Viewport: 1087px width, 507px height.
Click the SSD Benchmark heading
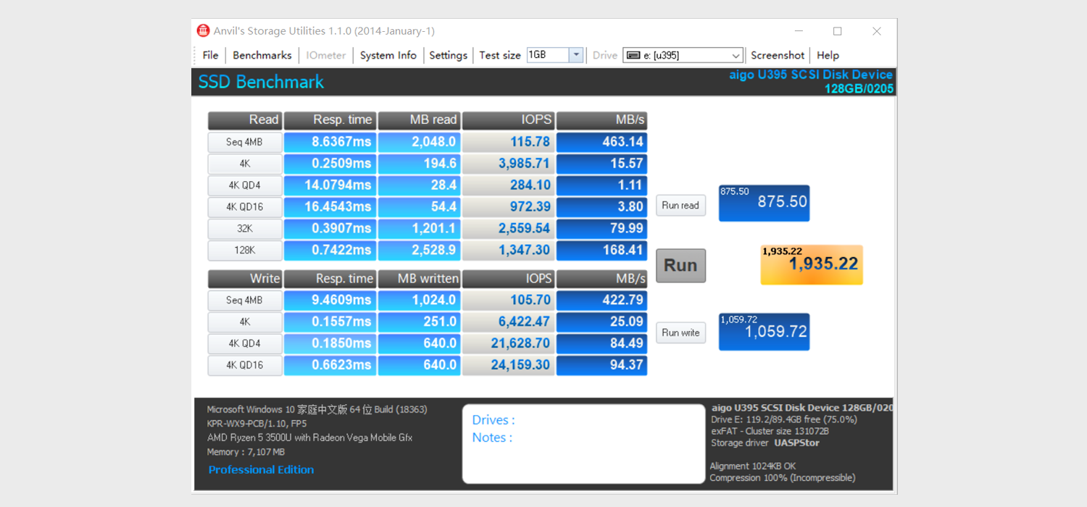(x=261, y=82)
